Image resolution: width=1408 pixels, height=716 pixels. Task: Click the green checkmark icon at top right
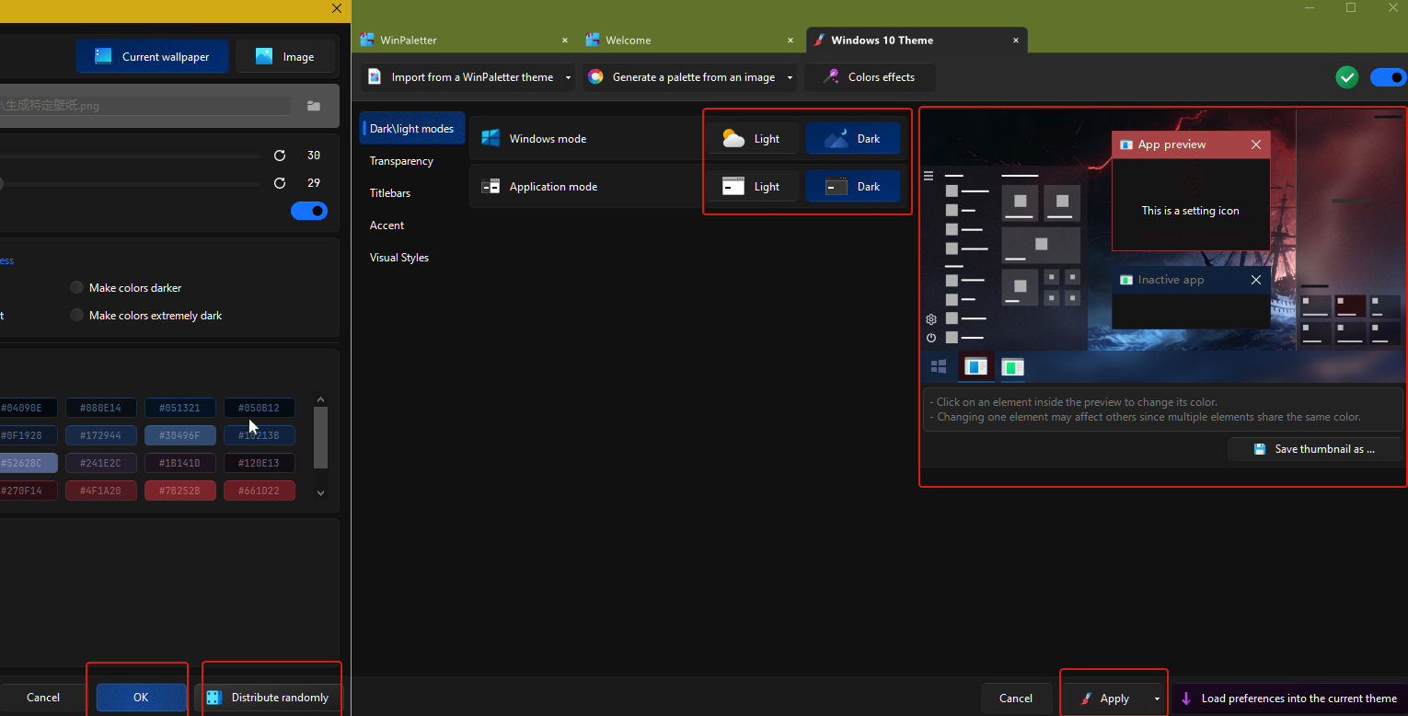(1347, 77)
